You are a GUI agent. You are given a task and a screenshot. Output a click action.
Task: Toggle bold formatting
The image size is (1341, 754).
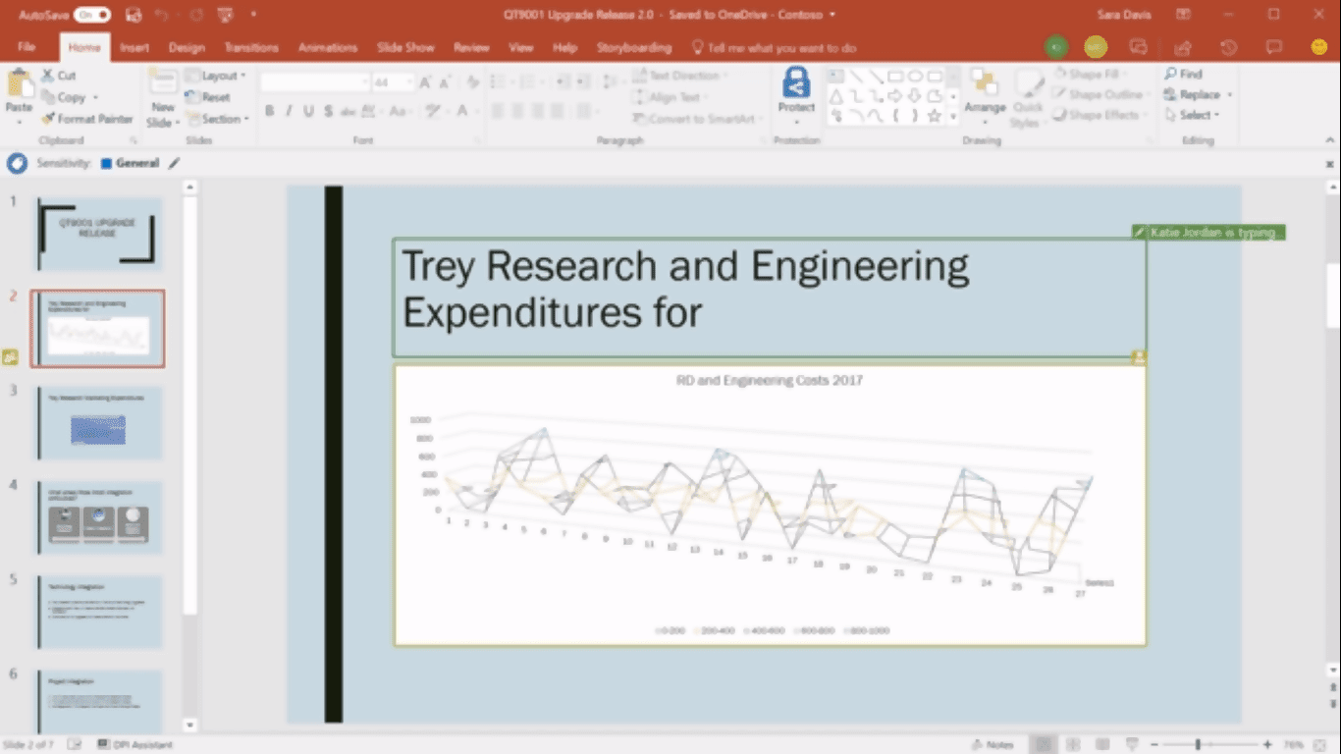(269, 112)
